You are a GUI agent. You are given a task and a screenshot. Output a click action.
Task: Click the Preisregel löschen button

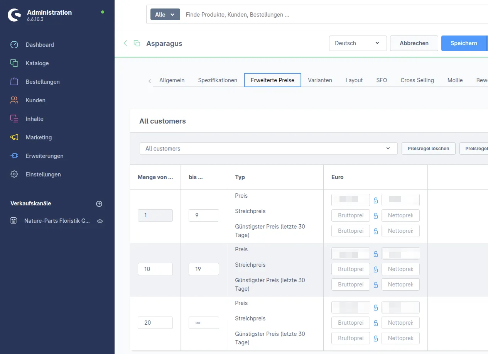pos(429,149)
